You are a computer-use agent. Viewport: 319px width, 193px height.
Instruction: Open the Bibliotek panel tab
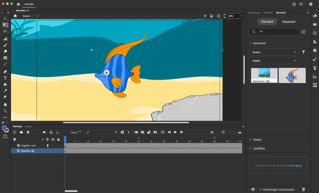[268, 12]
